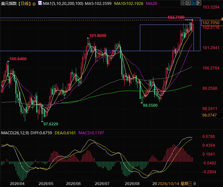This screenshot has width=223, height=187.
Task: Click the MA1(5,10,20,200,100) indicator label
Action: 63,3
